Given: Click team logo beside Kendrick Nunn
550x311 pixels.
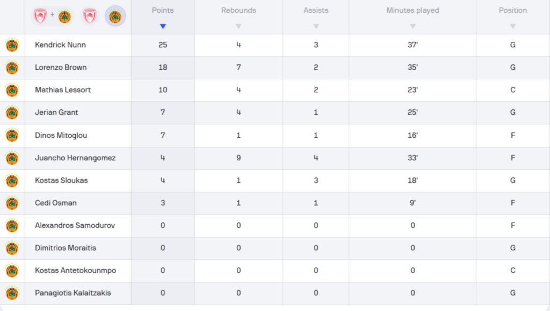Looking at the screenshot, I should 12,45.
